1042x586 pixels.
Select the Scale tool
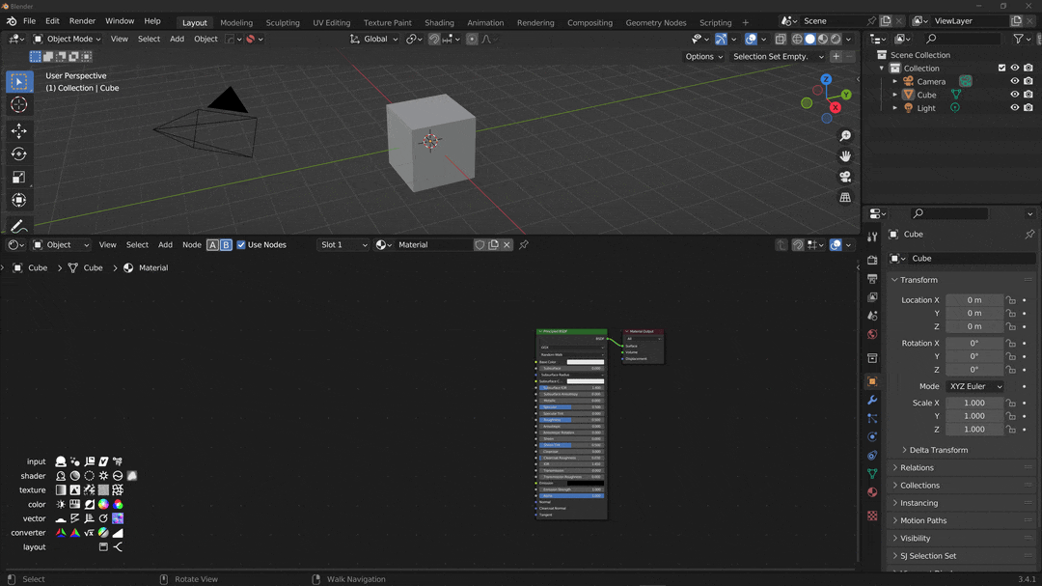18,177
